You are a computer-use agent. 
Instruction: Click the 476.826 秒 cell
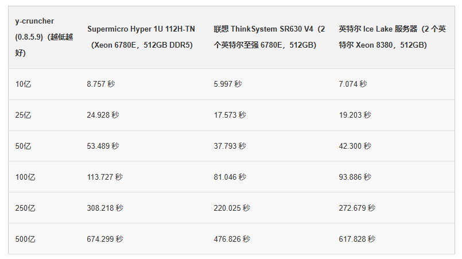coord(232,239)
